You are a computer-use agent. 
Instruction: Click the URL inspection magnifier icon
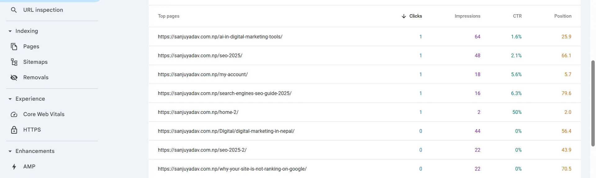pos(14,10)
